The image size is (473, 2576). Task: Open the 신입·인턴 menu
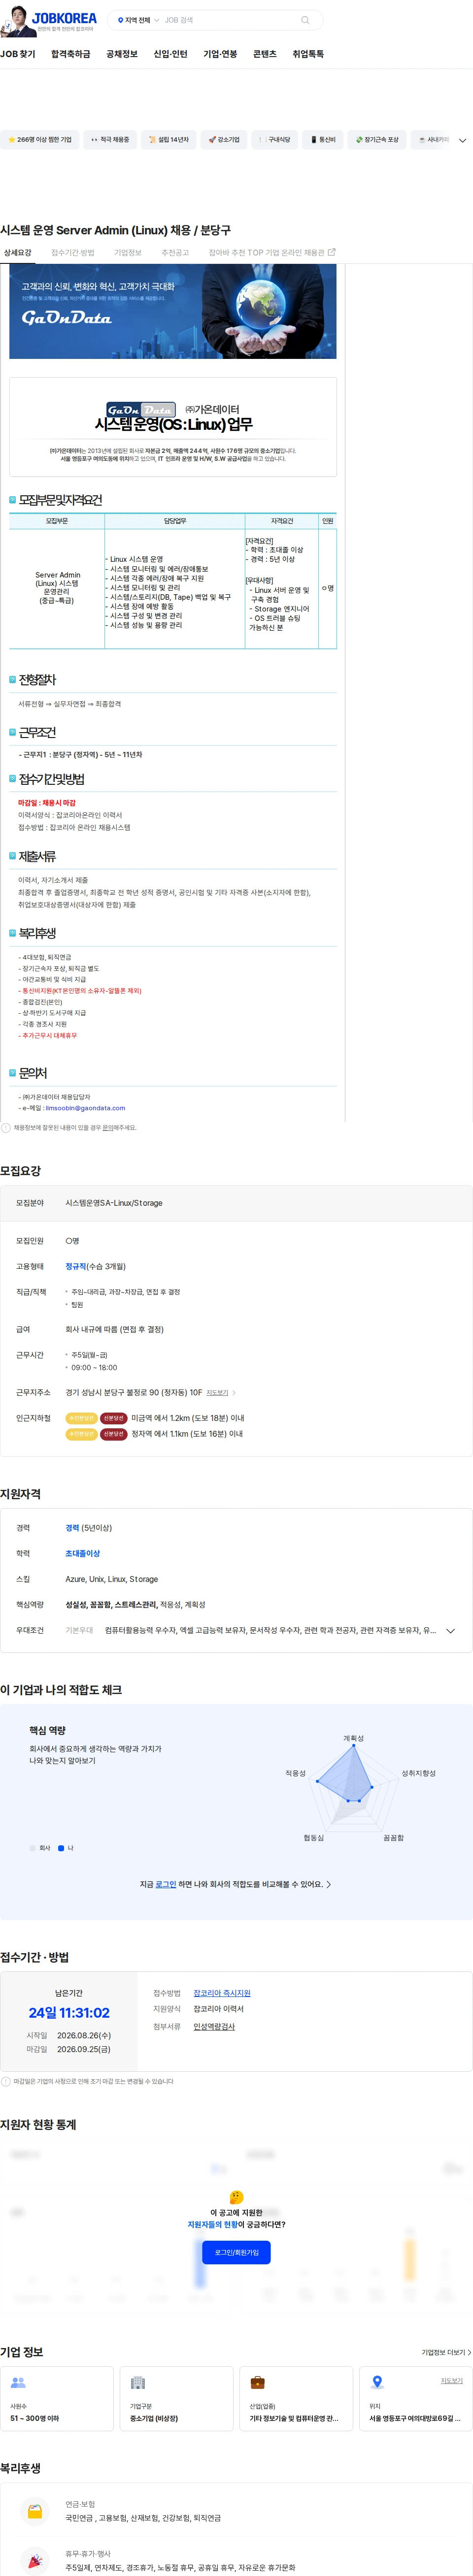point(170,54)
